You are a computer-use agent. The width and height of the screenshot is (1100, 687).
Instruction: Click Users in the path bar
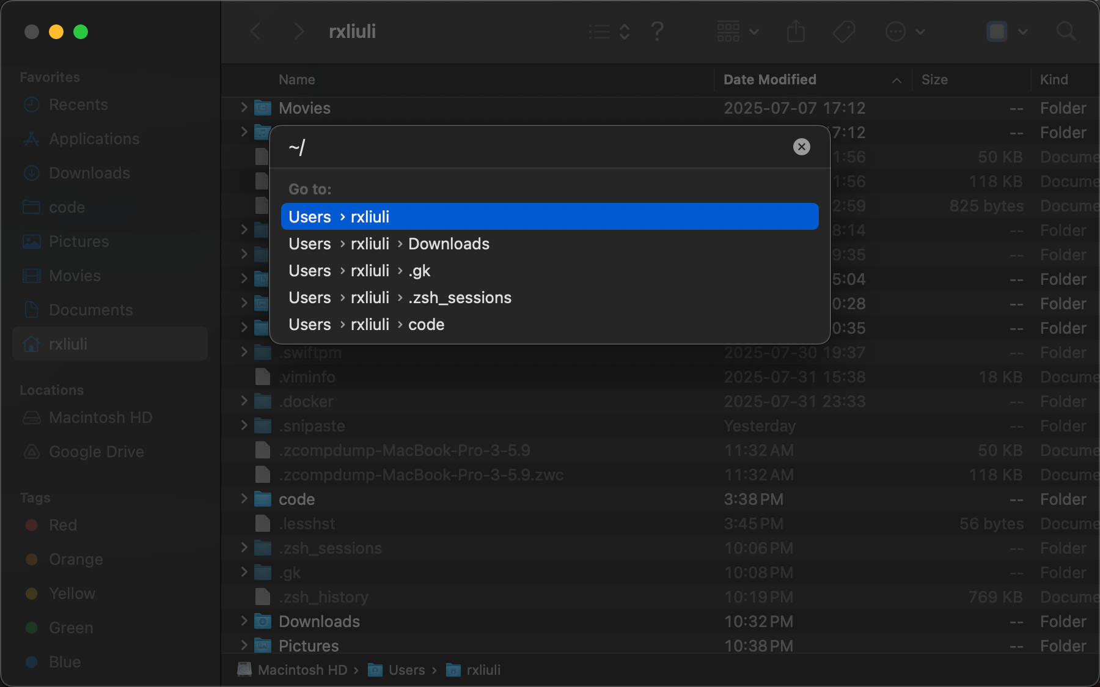click(397, 670)
